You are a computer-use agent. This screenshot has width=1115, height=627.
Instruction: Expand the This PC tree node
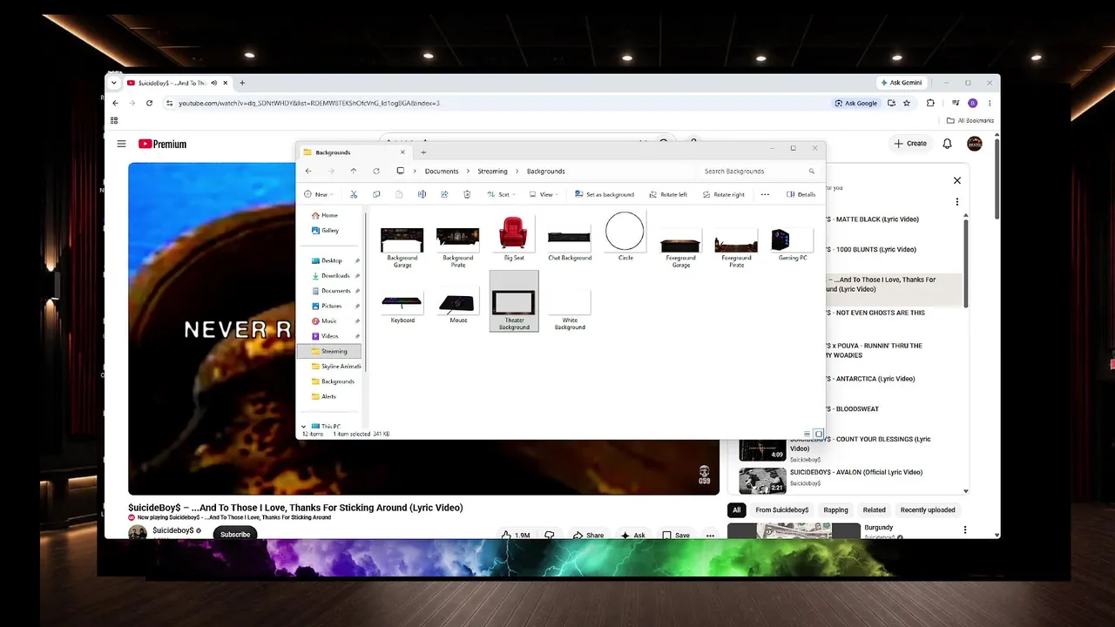tap(303, 427)
